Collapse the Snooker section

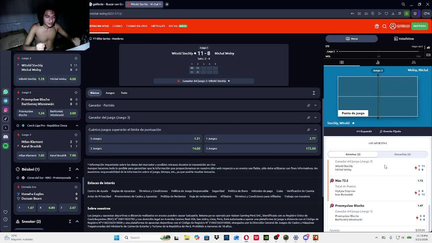pyautogui.click(x=77, y=221)
